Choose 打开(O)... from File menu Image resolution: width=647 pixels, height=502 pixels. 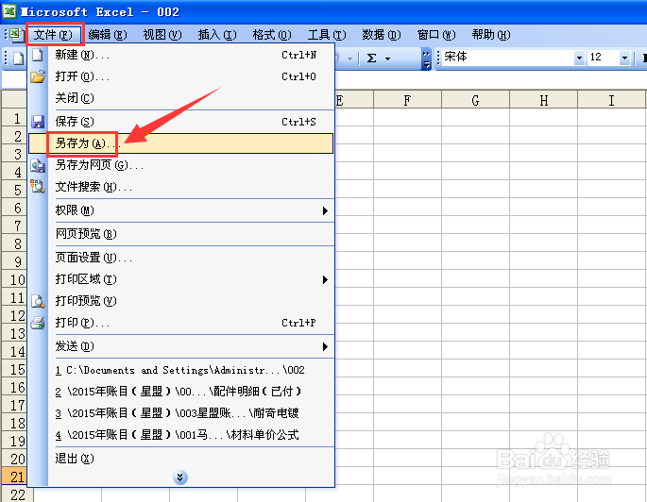181,76
